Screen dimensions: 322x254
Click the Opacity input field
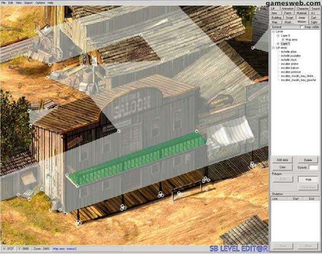(314, 167)
